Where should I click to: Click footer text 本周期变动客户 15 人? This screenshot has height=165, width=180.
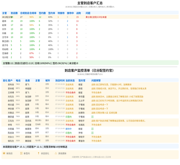14,147
